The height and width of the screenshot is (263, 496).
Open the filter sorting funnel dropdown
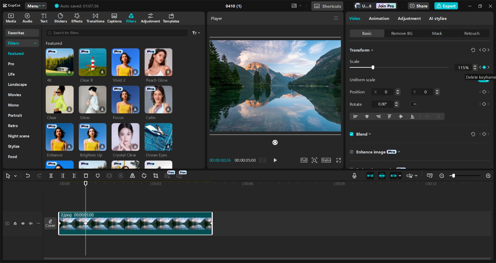coord(196,33)
